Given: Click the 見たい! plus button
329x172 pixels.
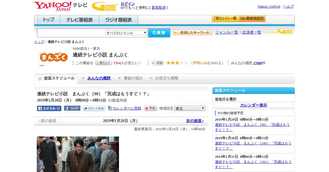Looking at the screenshot, I should (103, 63).
